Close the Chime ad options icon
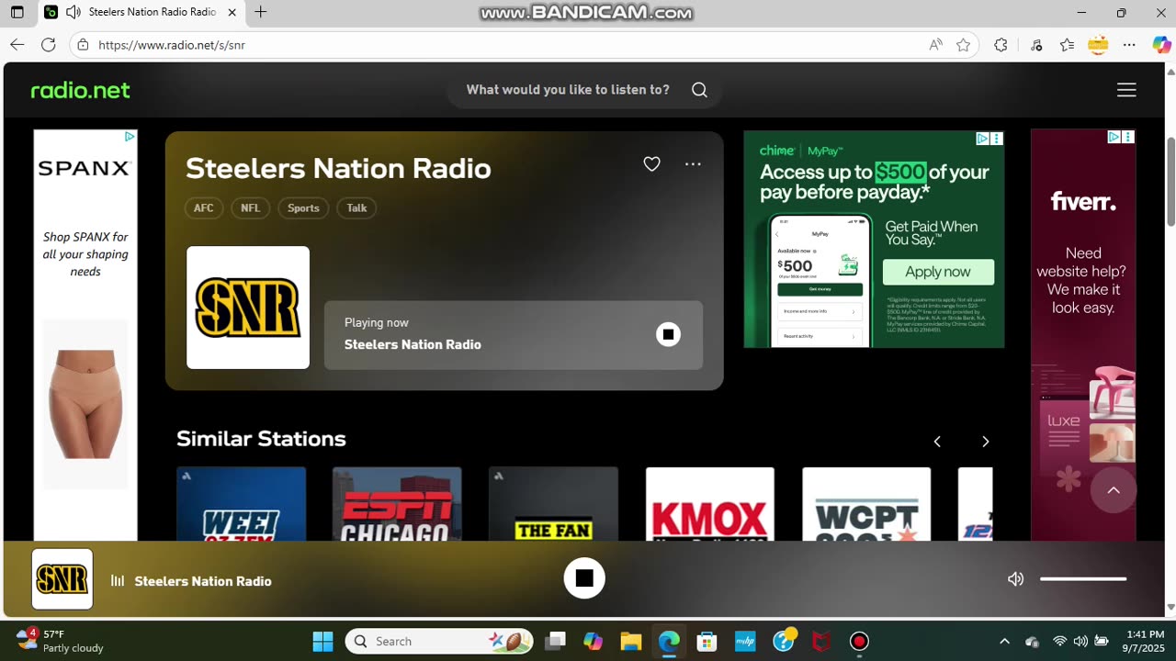1176x661 pixels. (x=997, y=139)
